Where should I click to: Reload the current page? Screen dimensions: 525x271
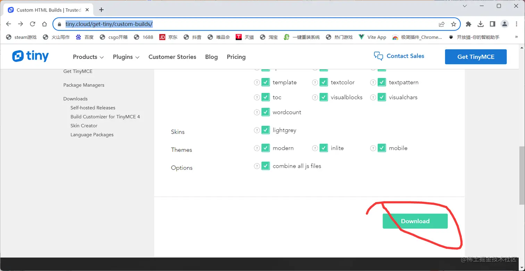coord(32,24)
